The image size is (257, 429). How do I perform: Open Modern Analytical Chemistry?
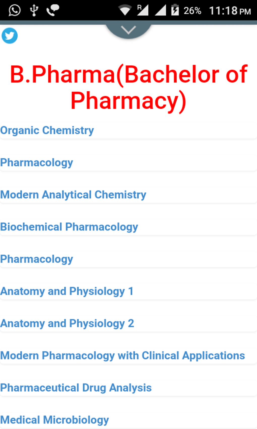point(73,195)
